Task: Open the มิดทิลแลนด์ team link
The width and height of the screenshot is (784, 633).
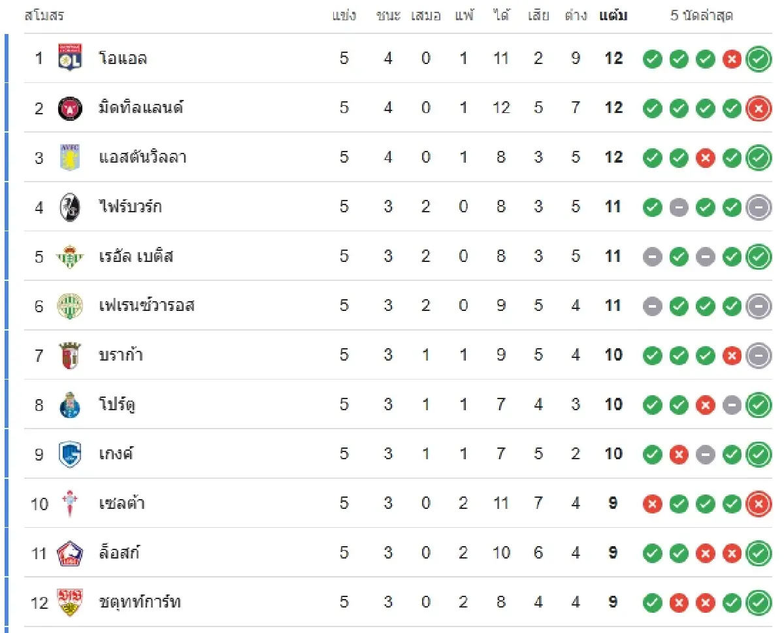Action: point(140,108)
